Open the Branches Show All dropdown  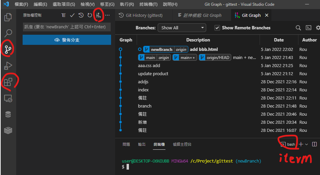182,28
